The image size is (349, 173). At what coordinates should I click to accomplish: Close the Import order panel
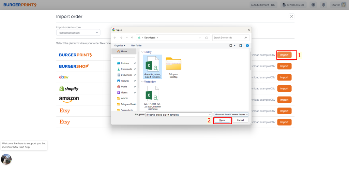pos(292,16)
